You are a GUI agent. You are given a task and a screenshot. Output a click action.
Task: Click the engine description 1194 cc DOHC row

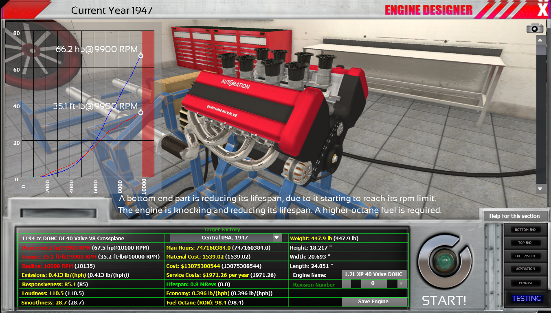pos(91,238)
